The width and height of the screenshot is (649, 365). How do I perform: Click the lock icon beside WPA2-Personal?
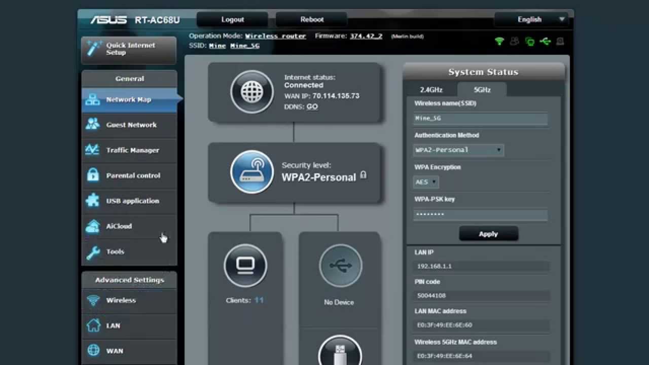click(x=363, y=175)
